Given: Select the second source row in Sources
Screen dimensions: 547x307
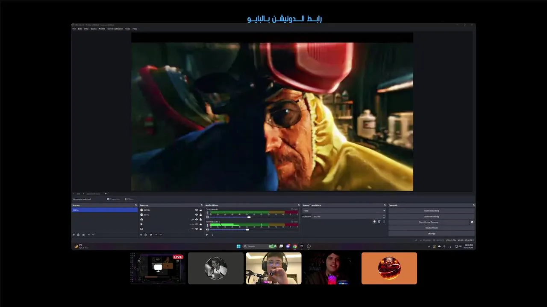Looking at the screenshot, I should click(171, 214).
